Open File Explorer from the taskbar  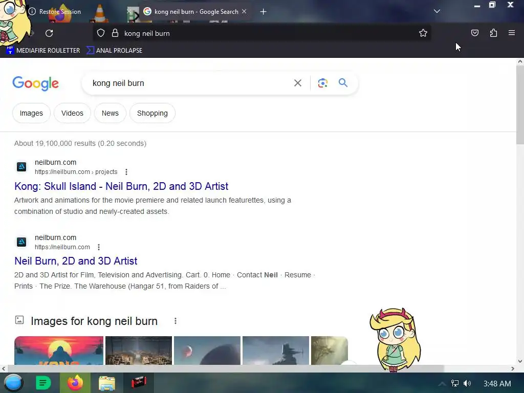click(107, 383)
